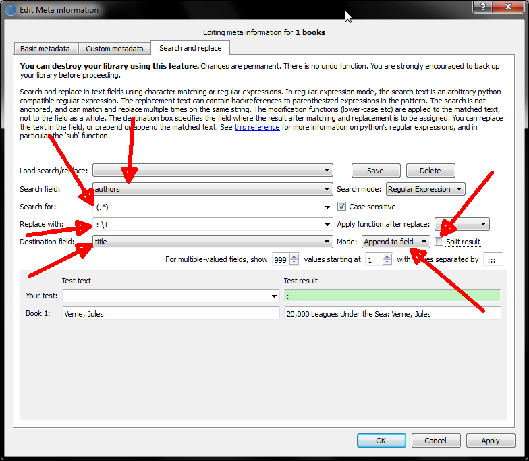
Task: Click the Delete button
Action: [430, 170]
